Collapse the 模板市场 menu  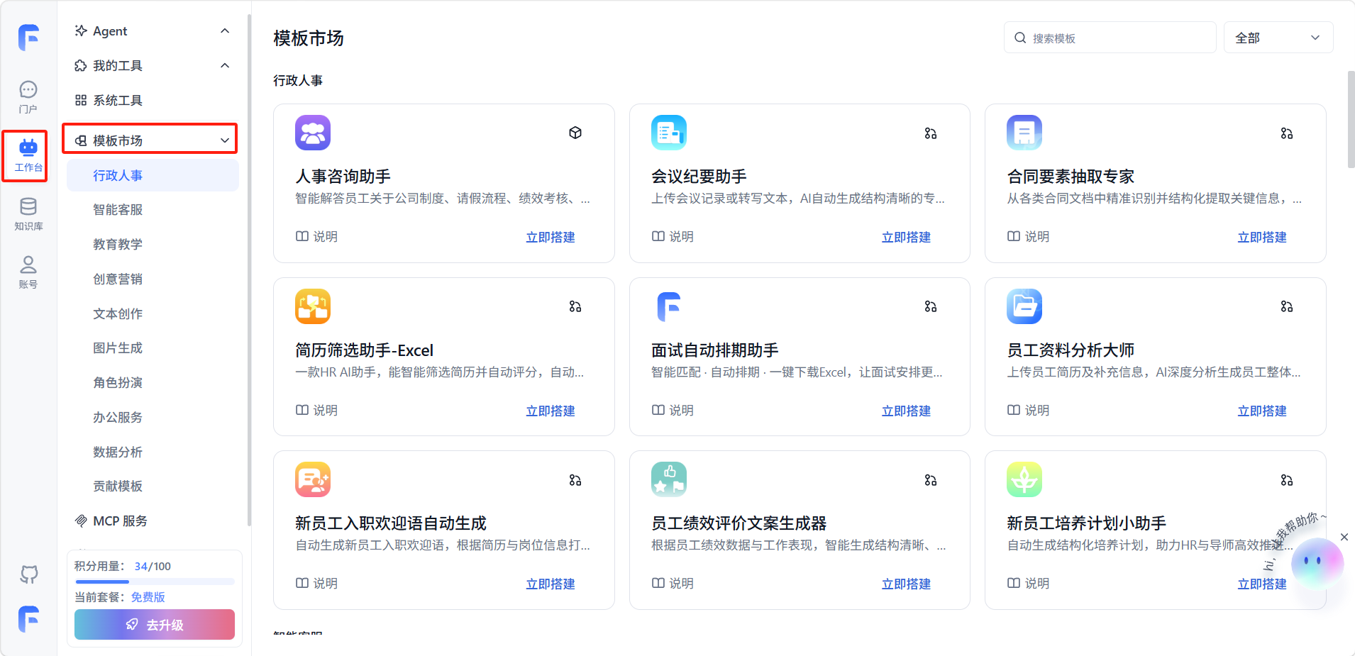coord(225,140)
